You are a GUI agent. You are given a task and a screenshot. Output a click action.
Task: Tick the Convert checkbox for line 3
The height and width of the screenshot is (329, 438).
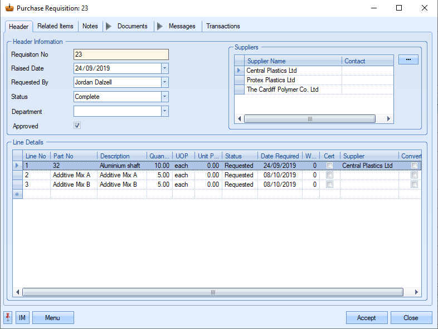click(414, 185)
